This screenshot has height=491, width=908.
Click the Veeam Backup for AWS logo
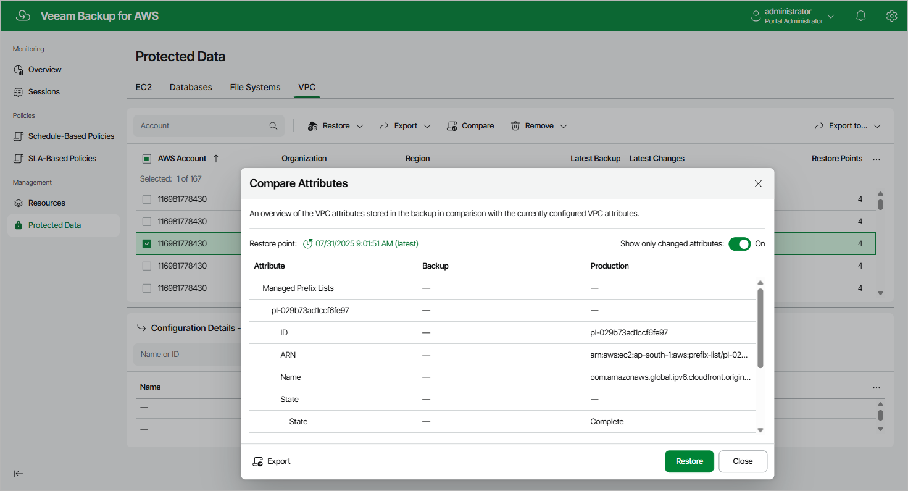tap(23, 16)
